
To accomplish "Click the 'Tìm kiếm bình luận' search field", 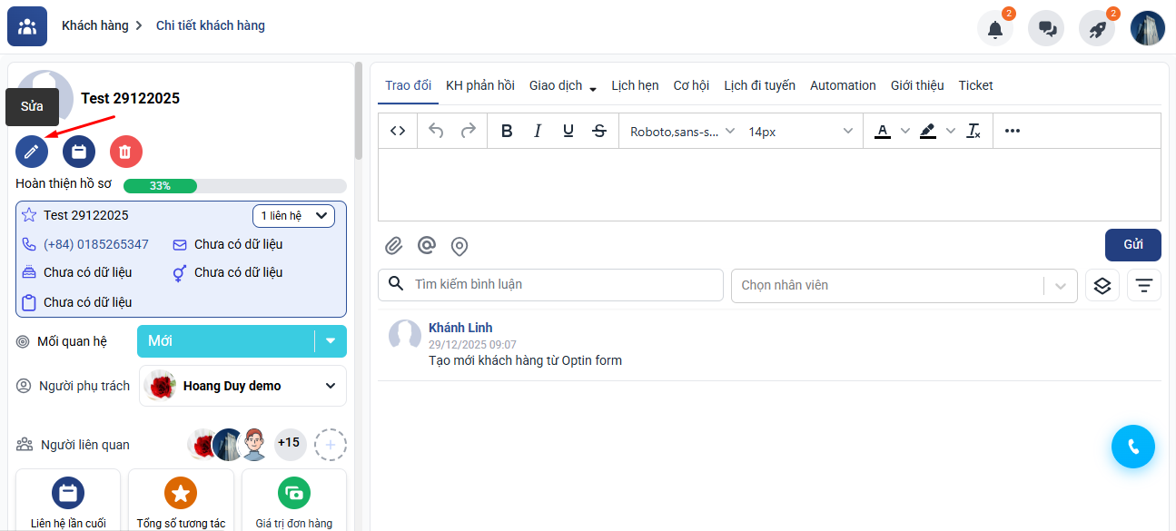I will 563,285.
